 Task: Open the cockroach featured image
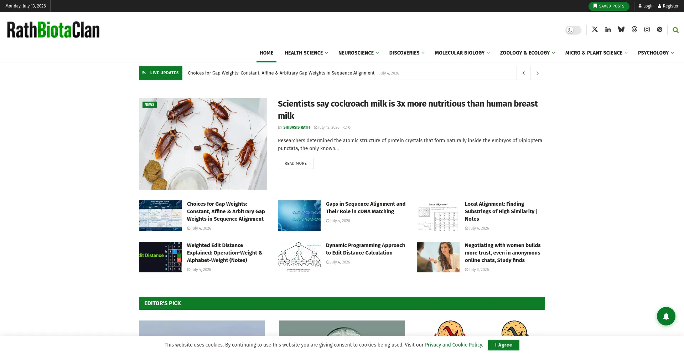pos(203,144)
